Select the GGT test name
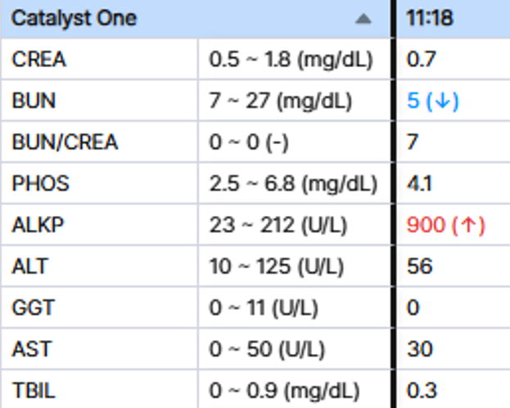This screenshot has height=408, width=510. pos(33,307)
